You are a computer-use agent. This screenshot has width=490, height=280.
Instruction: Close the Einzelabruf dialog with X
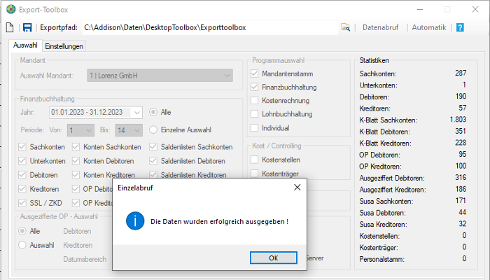click(297, 188)
